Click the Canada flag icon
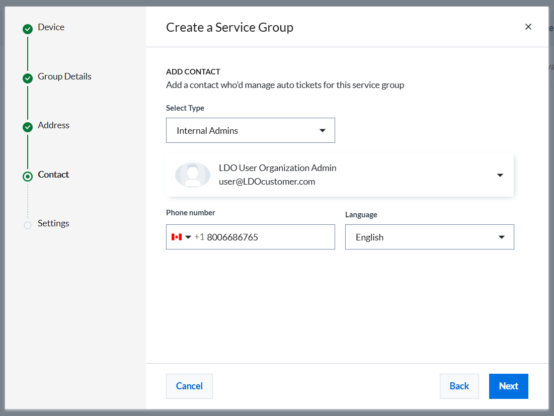The width and height of the screenshot is (554, 416). pos(176,237)
